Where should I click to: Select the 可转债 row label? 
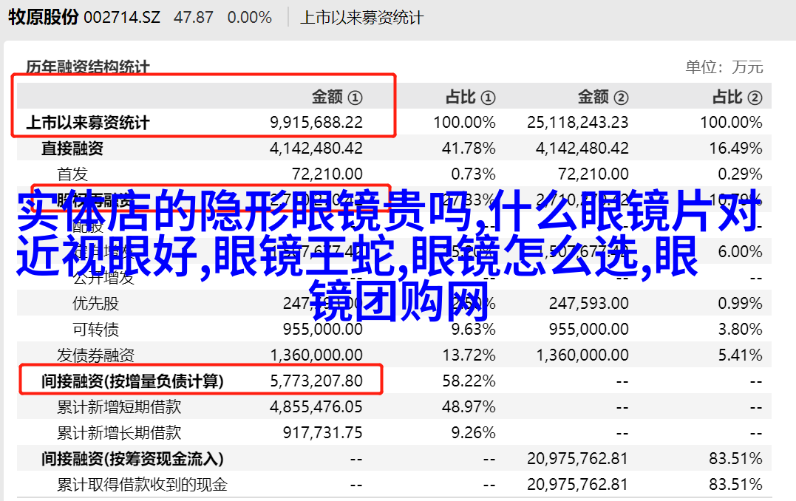point(95,329)
